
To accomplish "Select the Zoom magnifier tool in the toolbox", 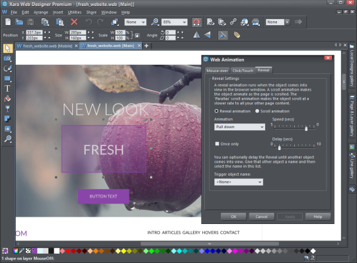I will (x=7, y=139).
